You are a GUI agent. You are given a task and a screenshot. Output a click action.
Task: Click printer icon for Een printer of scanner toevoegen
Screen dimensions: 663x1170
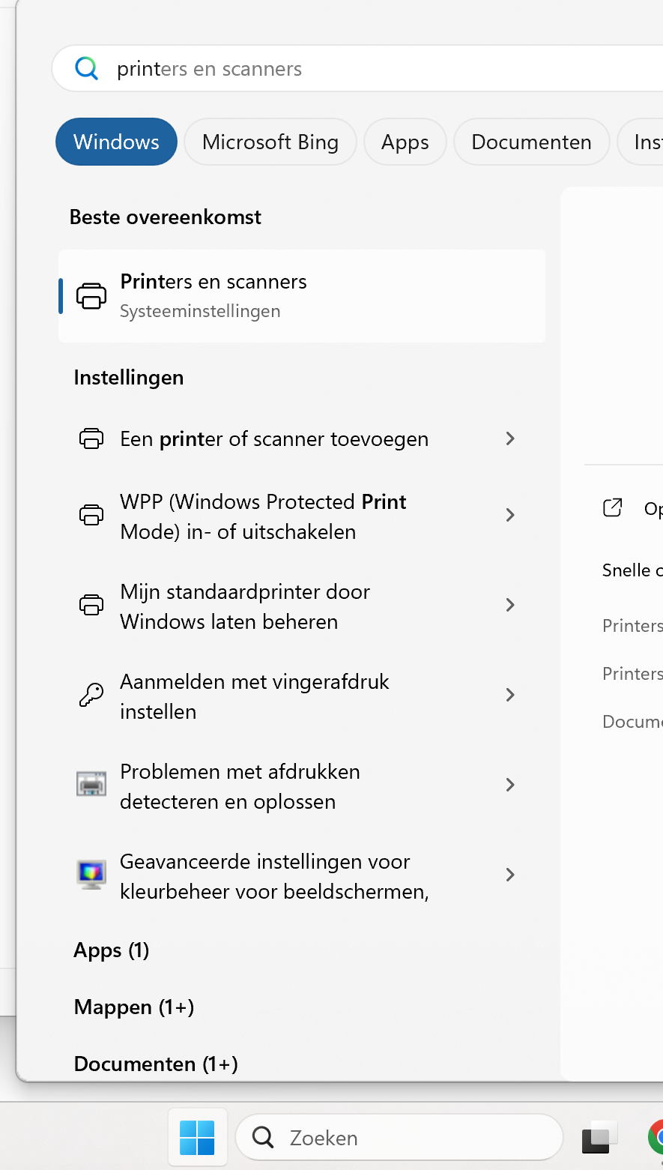pos(91,438)
